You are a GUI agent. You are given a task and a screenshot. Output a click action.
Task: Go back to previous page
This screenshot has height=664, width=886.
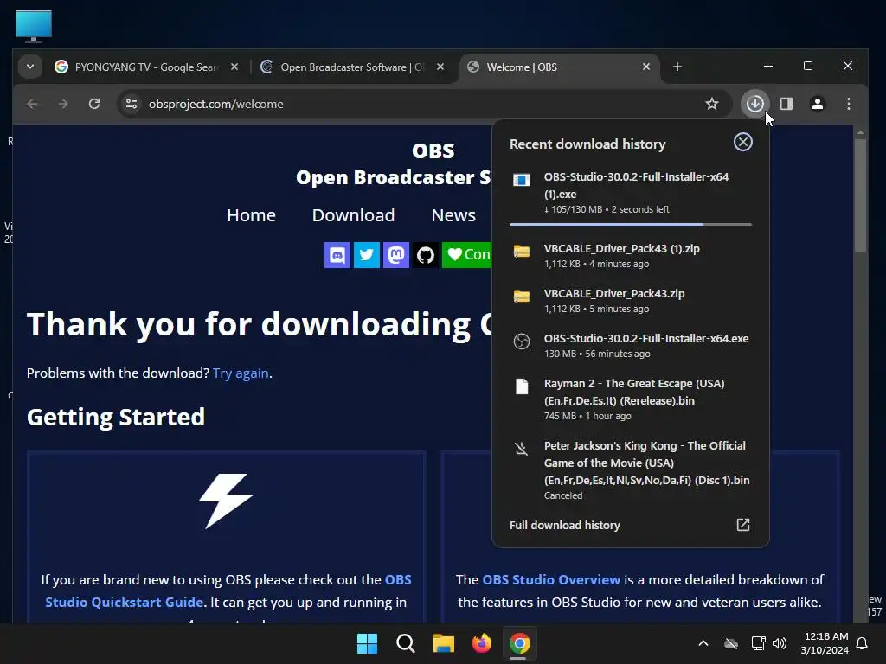(32, 104)
